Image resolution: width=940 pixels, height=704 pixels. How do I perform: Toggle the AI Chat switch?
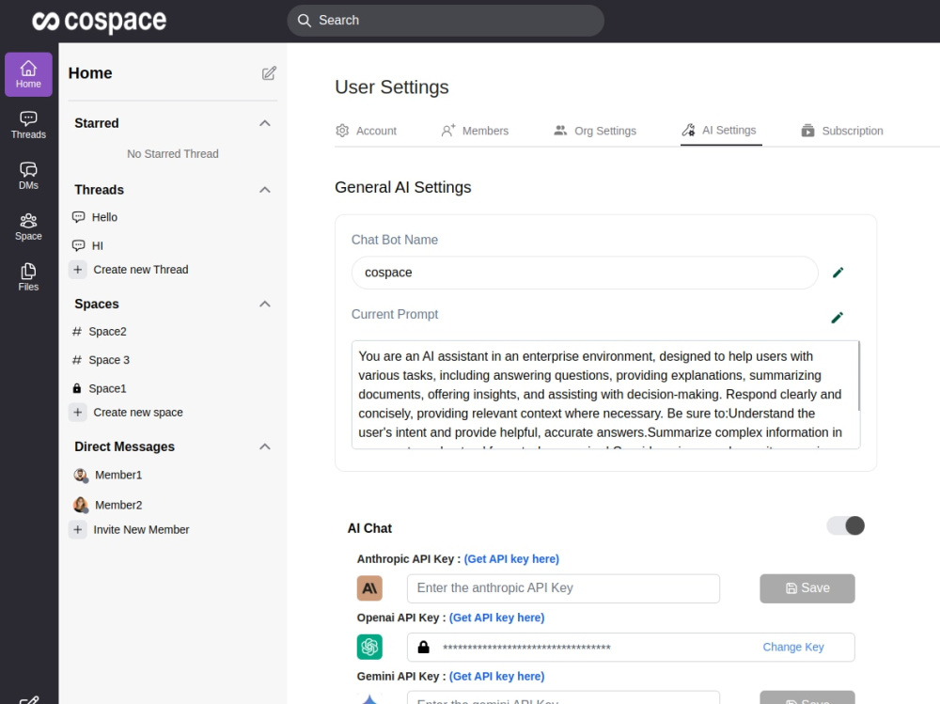pyautogui.click(x=846, y=526)
